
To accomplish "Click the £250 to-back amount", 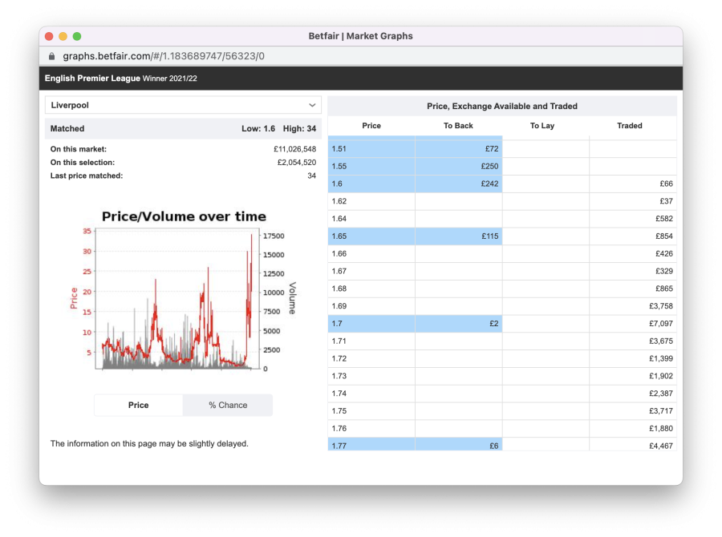I will [489, 166].
